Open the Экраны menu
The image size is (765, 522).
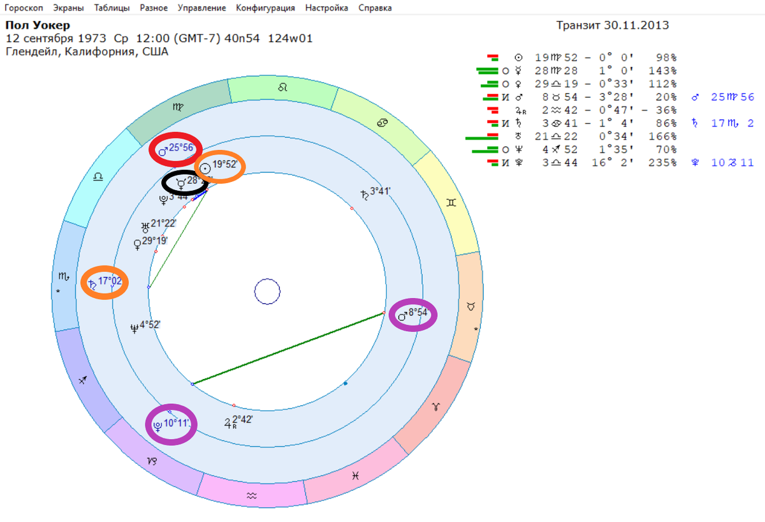pyautogui.click(x=69, y=8)
